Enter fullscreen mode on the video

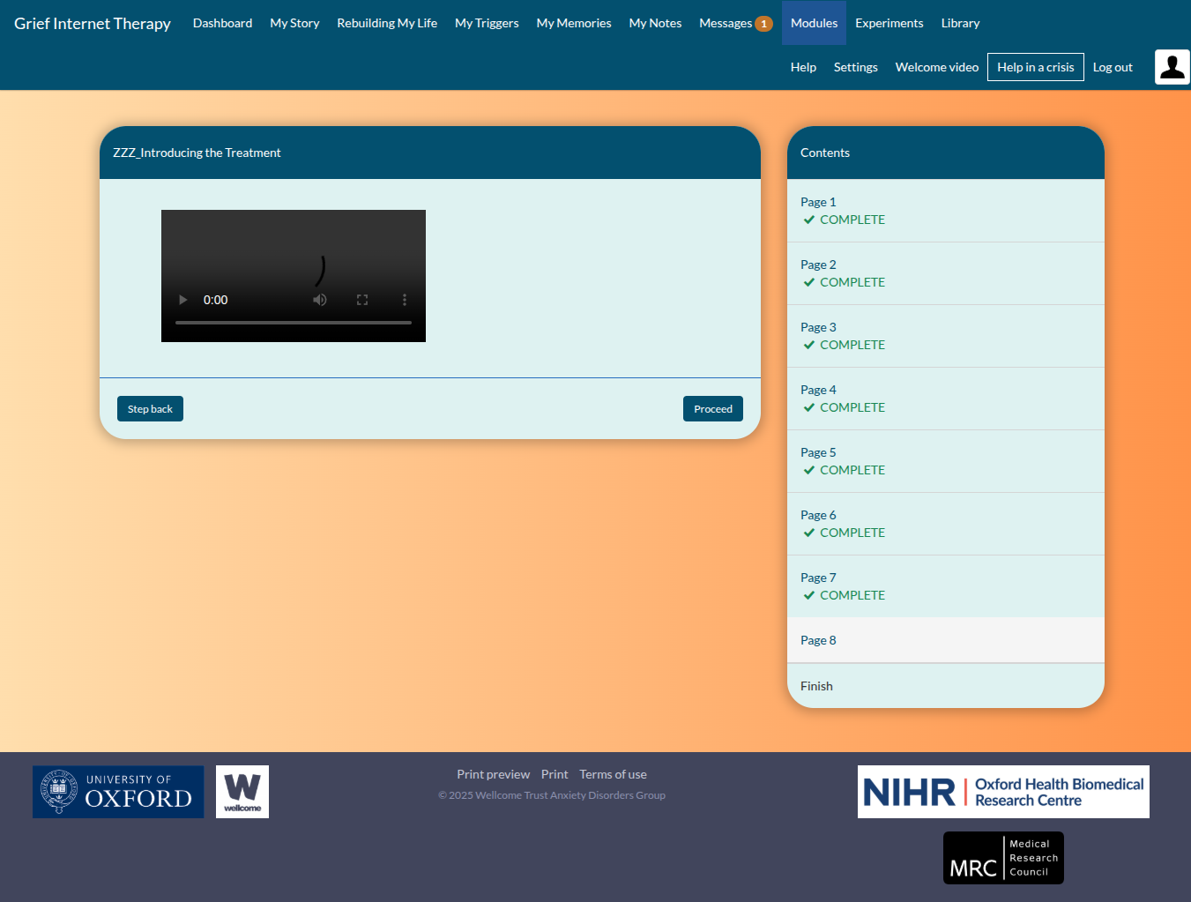(x=362, y=300)
